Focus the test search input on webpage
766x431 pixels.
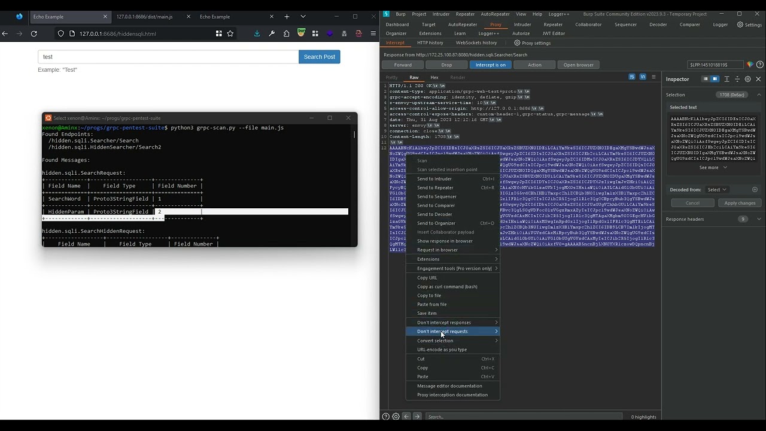tap(168, 57)
